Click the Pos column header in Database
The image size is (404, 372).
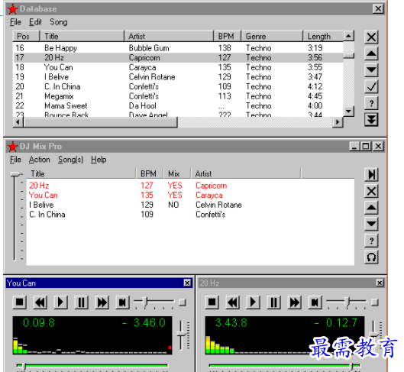[26, 37]
